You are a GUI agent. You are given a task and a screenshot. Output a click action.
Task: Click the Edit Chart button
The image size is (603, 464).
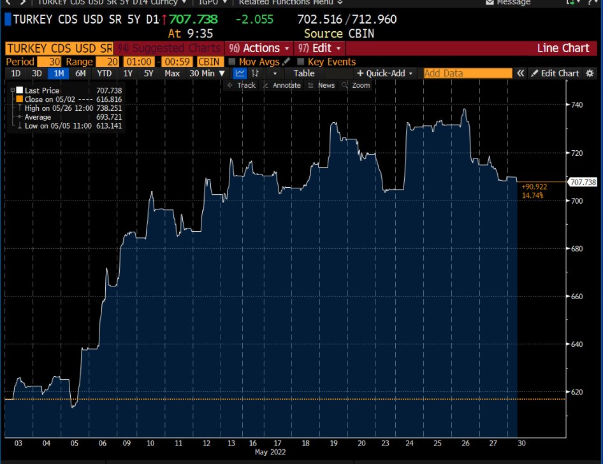555,73
